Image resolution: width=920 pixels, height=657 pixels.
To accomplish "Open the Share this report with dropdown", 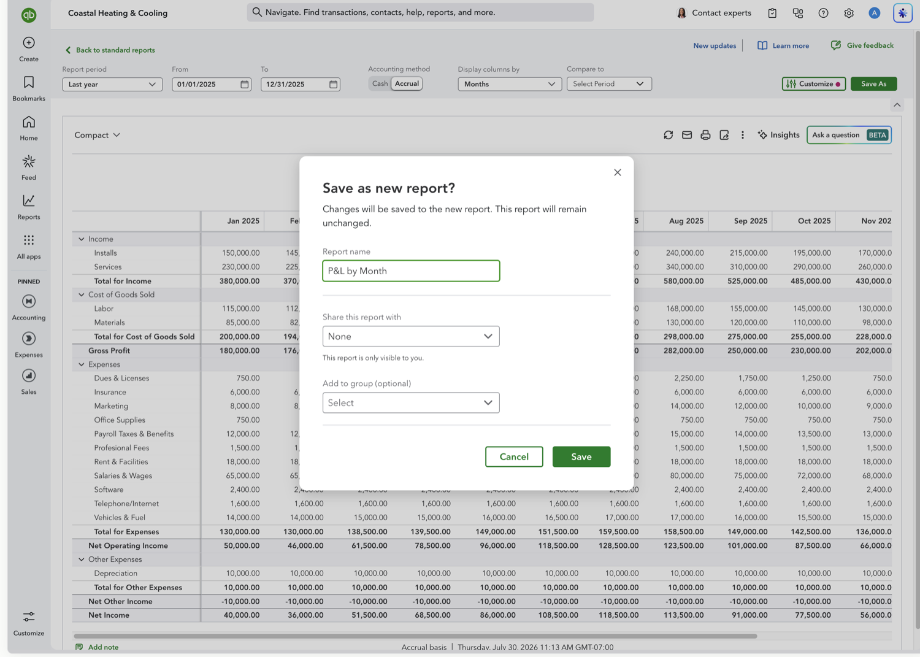I will (x=411, y=336).
